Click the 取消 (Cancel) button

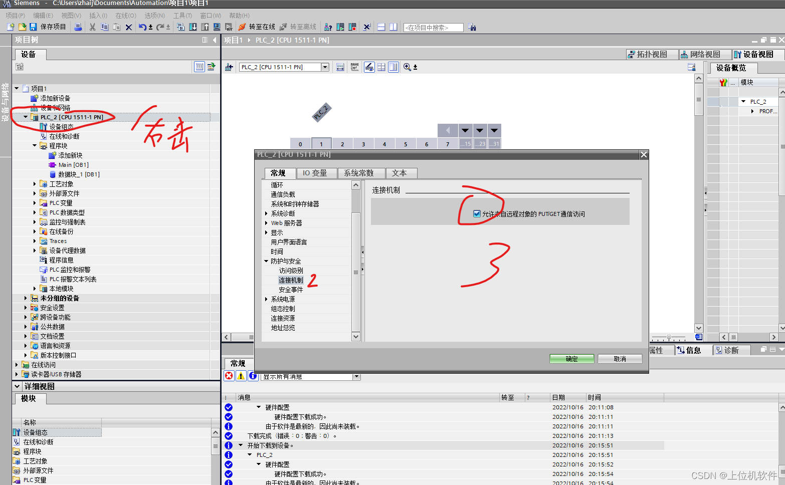click(x=620, y=359)
